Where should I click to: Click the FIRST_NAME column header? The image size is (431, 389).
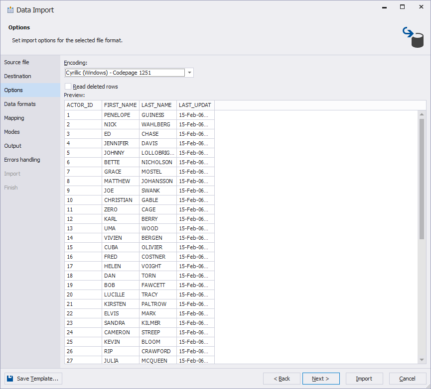tap(120, 105)
